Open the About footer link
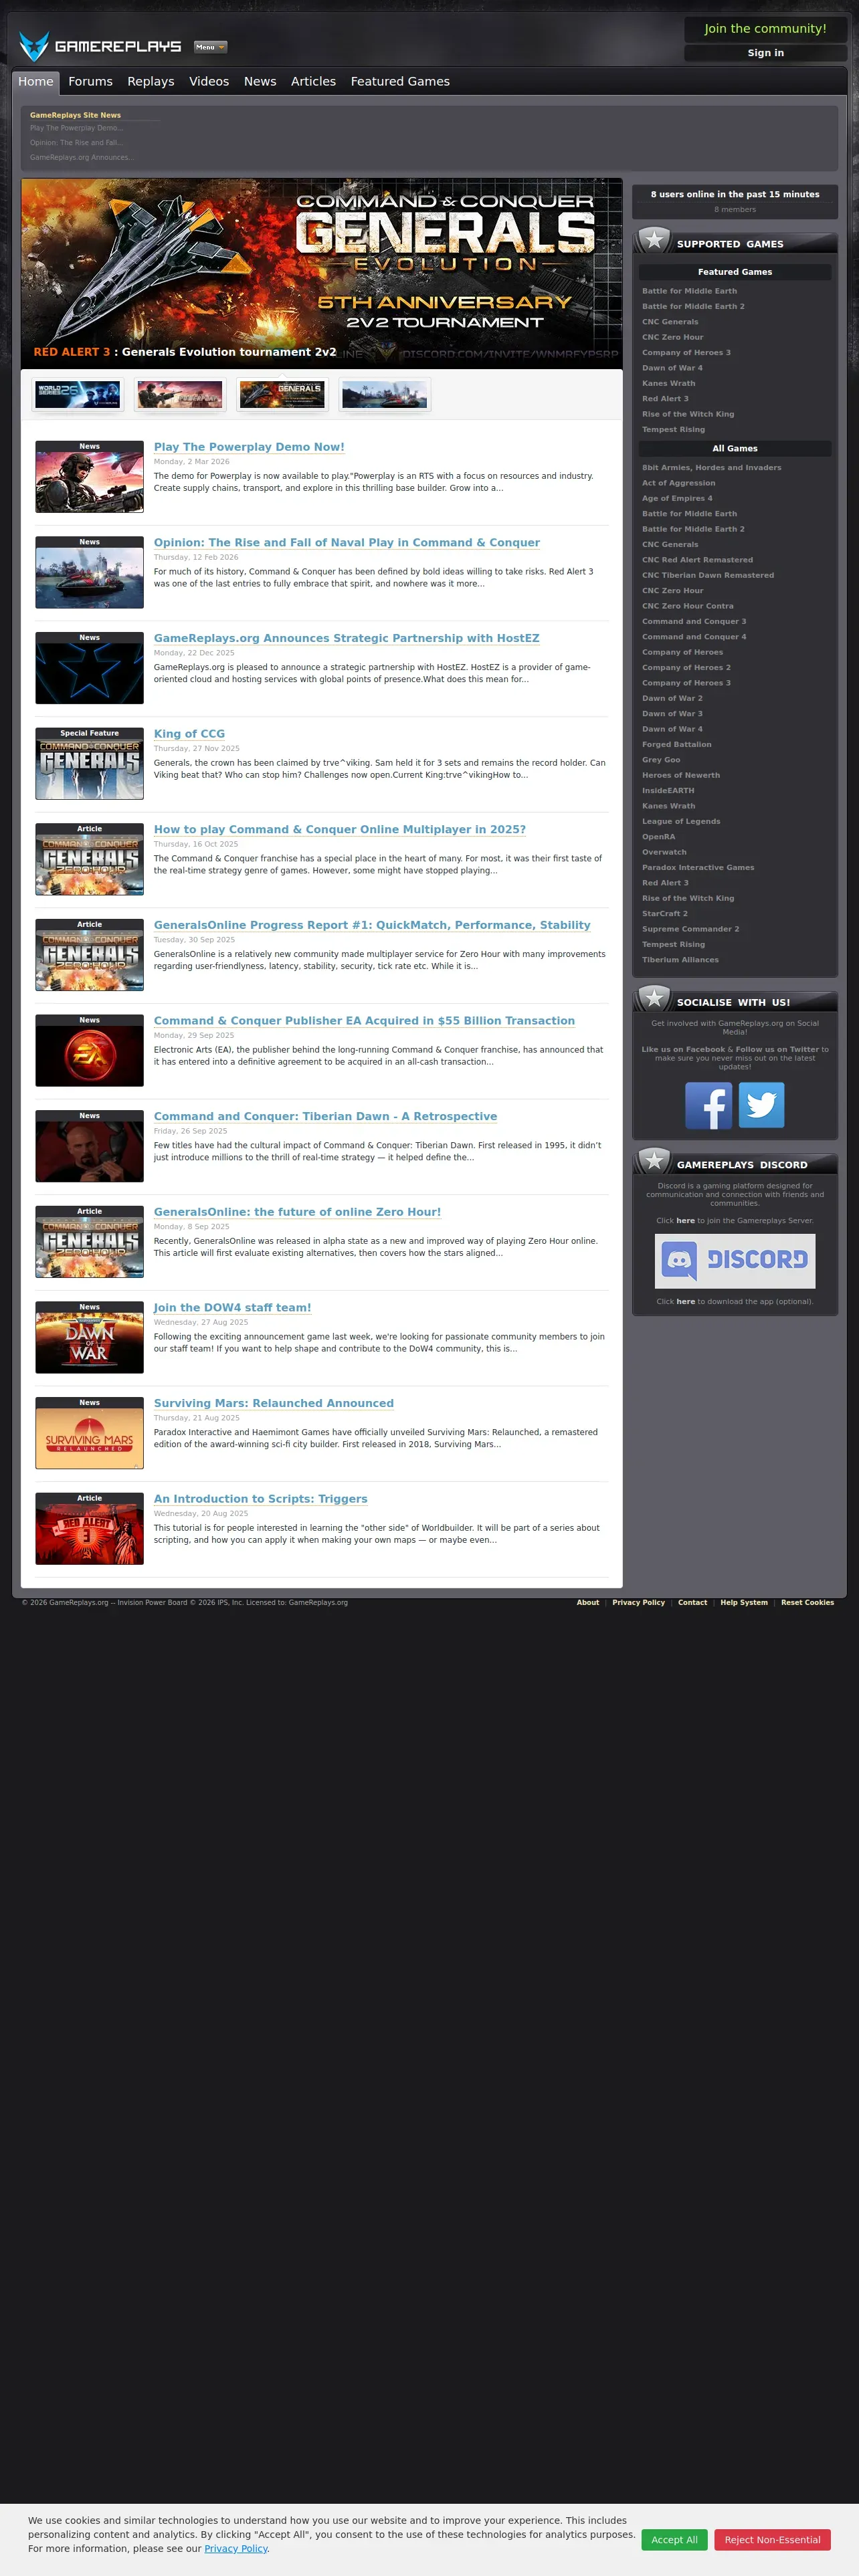This screenshot has height=2576, width=859. tap(588, 1603)
